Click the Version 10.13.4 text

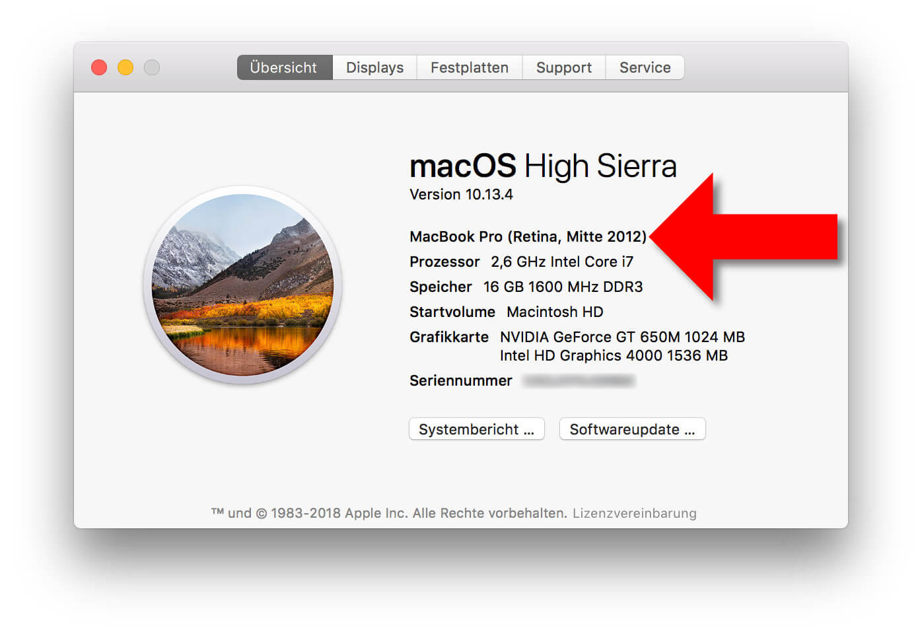[461, 195]
